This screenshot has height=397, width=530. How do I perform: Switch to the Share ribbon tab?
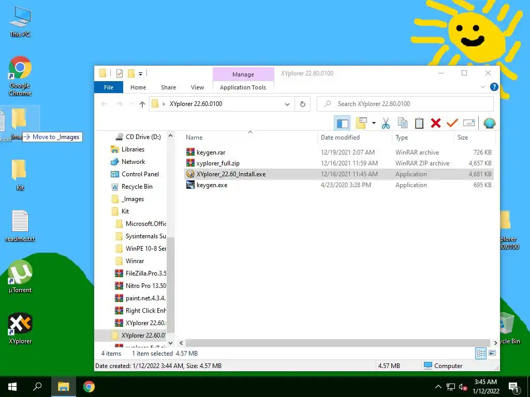click(x=168, y=87)
